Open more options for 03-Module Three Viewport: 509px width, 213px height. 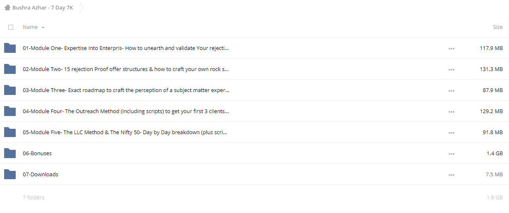451,90
